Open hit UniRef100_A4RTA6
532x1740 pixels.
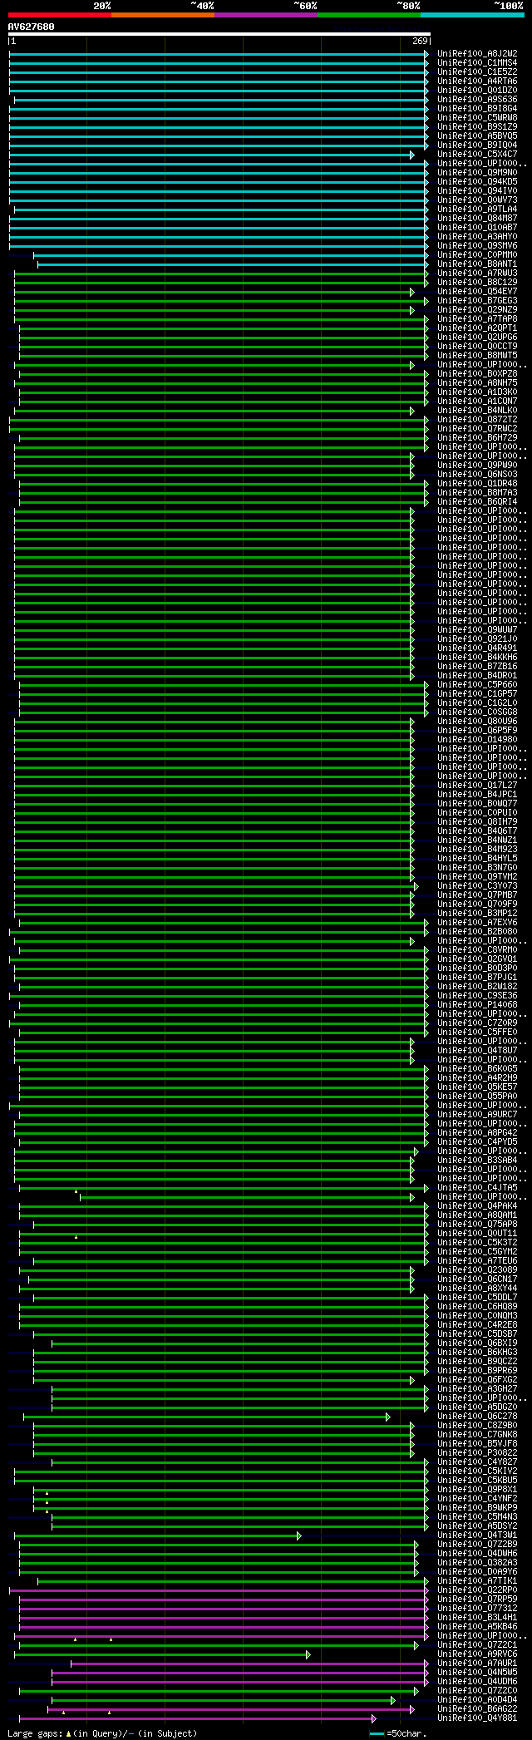coord(477,81)
